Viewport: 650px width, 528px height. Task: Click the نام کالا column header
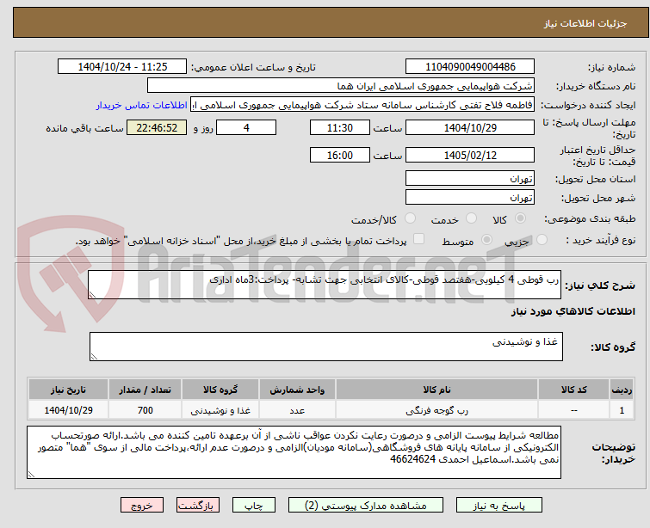437,390
